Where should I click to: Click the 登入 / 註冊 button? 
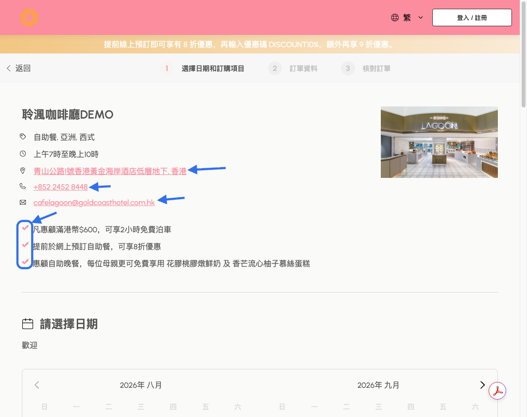pyautogui.click(x=472, y=17)
